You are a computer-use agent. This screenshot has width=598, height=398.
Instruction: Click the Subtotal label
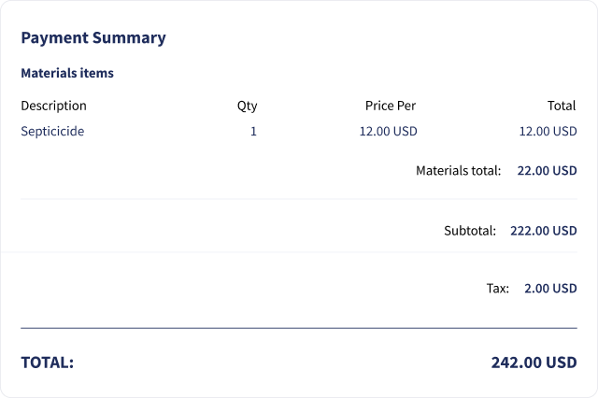(470, 231)
